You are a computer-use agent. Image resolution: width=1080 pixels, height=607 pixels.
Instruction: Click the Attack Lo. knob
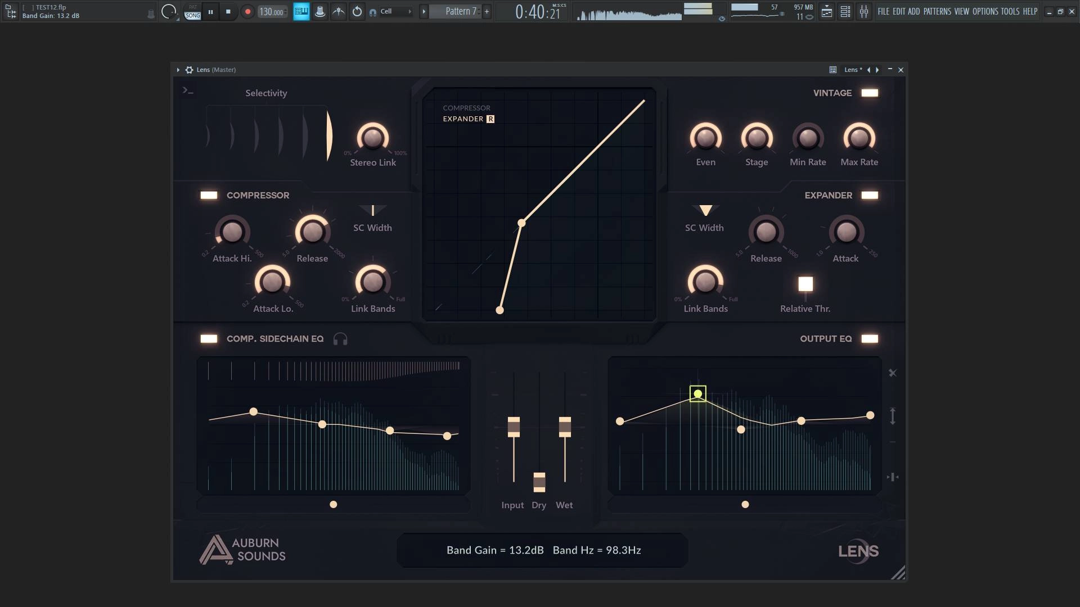coord(272,282)
